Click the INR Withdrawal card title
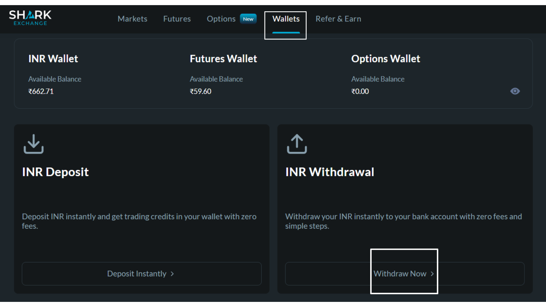 (x=330, y=172)
